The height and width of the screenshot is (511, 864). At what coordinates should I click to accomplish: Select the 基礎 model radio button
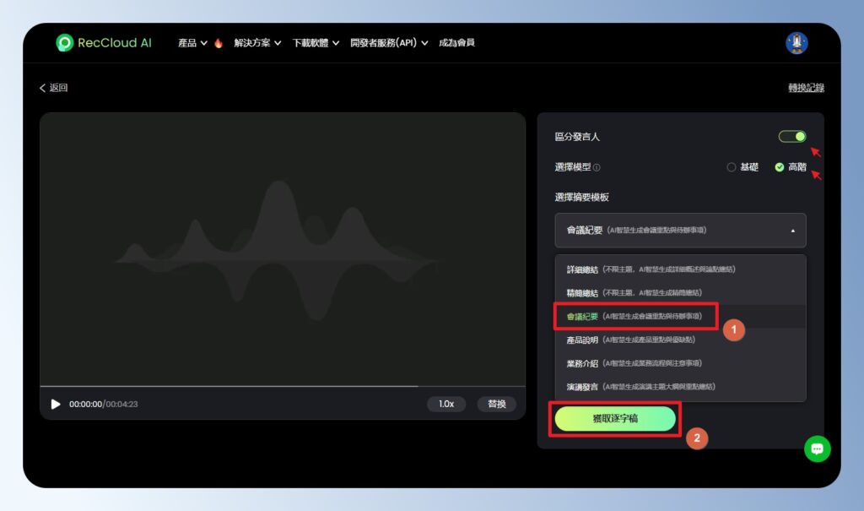[x=731, y=167]
